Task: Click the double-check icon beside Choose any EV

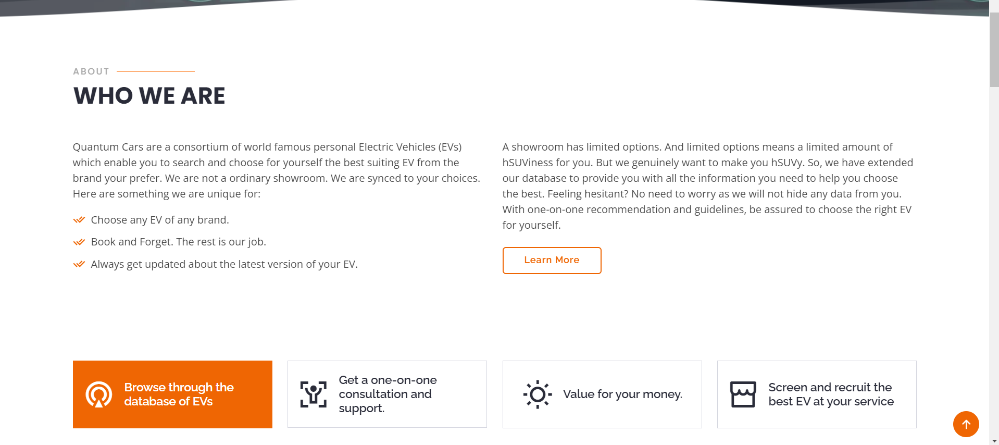Action: (79, 220)
